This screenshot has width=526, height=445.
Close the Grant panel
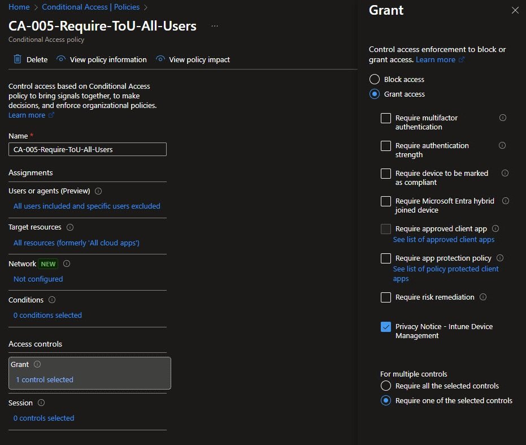515,10
